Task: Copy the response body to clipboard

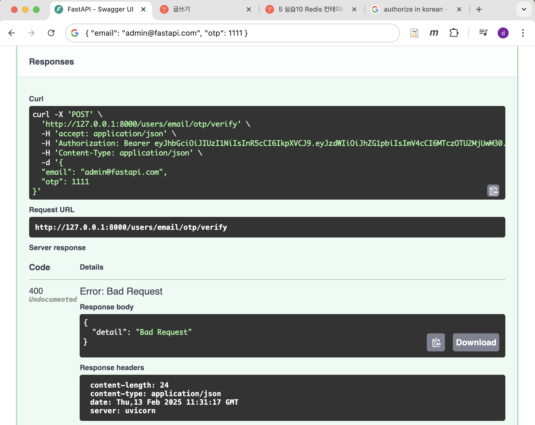Action: (x=436, y=342)
